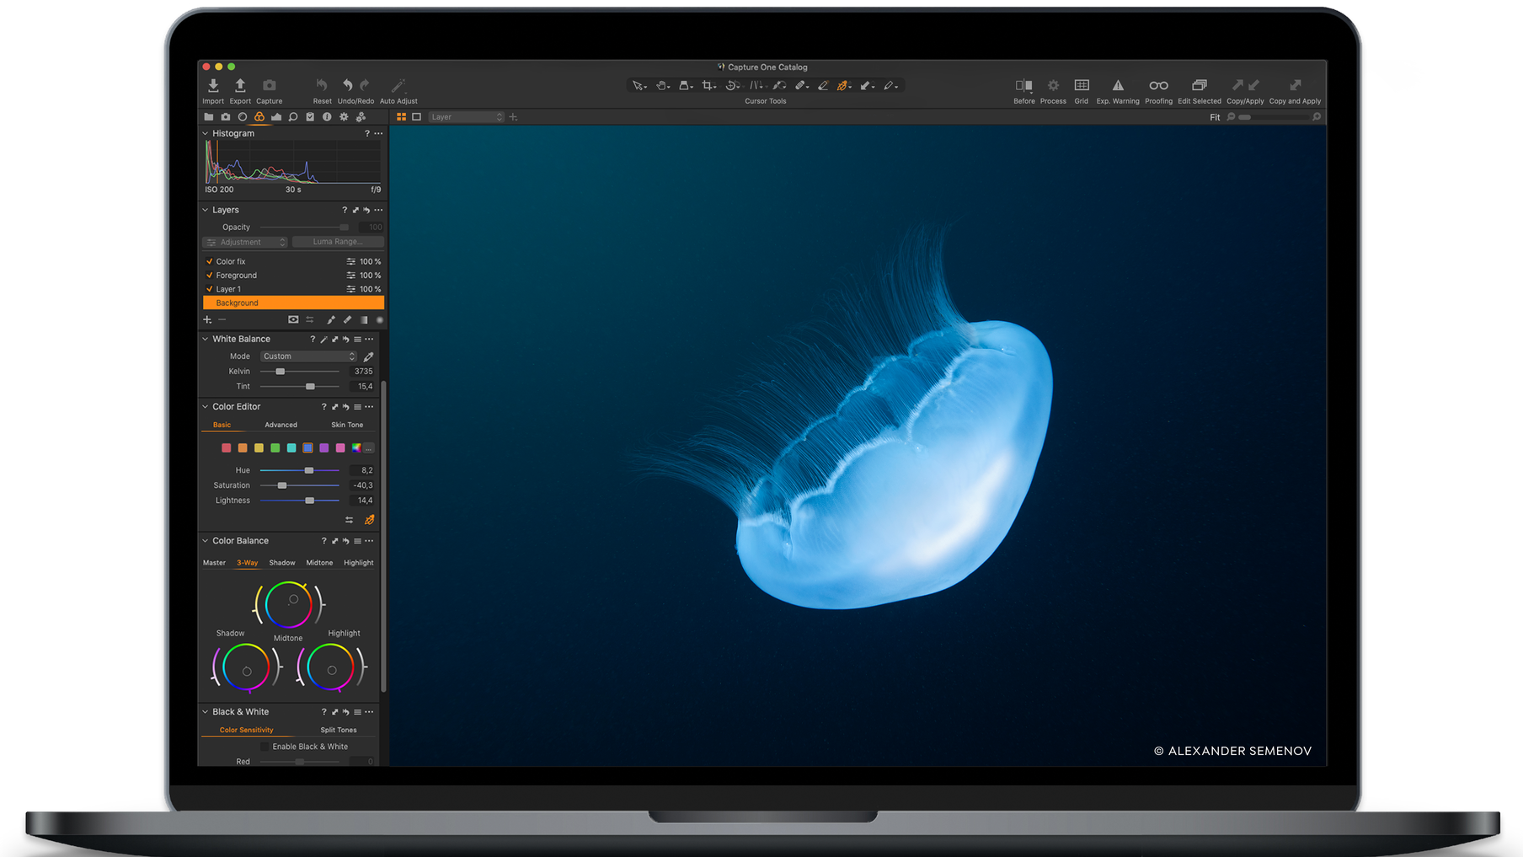The height and width of the screenshot is (857, 1523).
Task: Select the Pan (hand) cursor tool
Action: [x=662, y=85]
